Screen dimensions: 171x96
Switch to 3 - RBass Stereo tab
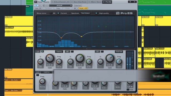tap(95, 2)
